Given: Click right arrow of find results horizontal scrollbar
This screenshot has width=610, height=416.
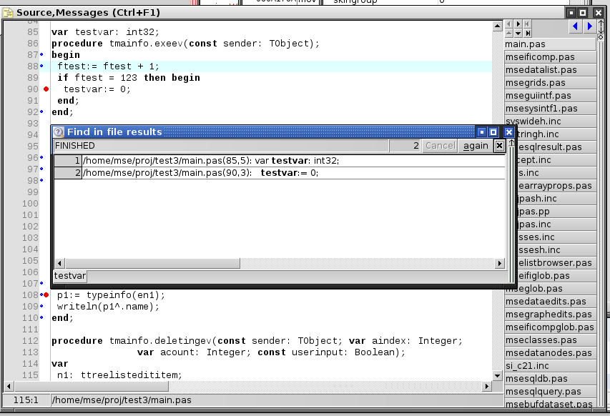Looking at the screenshot, I should click(x=501, y=264).
